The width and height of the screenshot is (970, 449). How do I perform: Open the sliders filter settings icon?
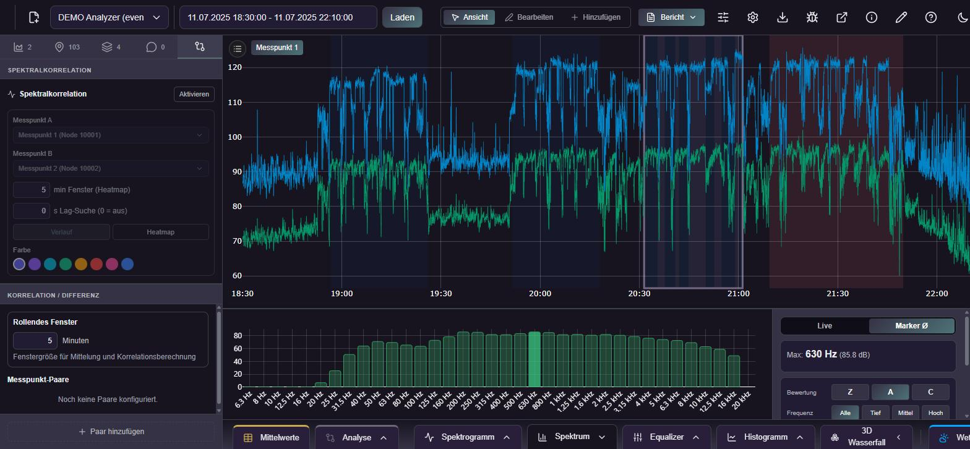point(723,17)
